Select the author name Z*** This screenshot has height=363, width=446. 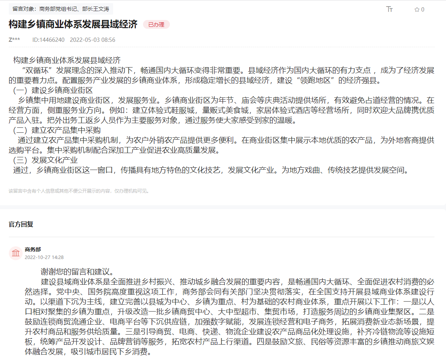click(14, 40)
